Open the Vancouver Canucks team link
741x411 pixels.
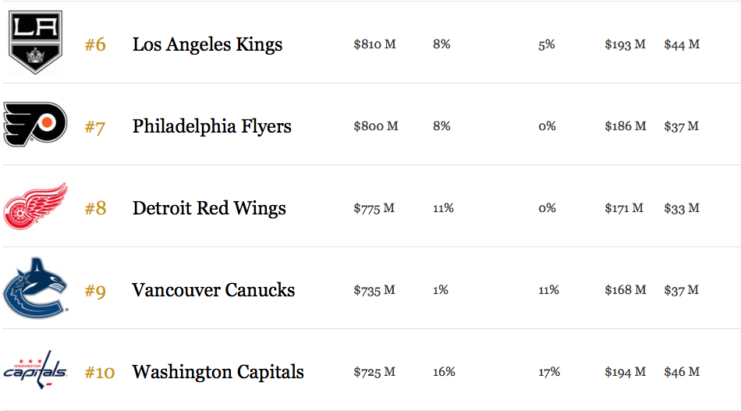pyautogui.click(x=213, y=290)
